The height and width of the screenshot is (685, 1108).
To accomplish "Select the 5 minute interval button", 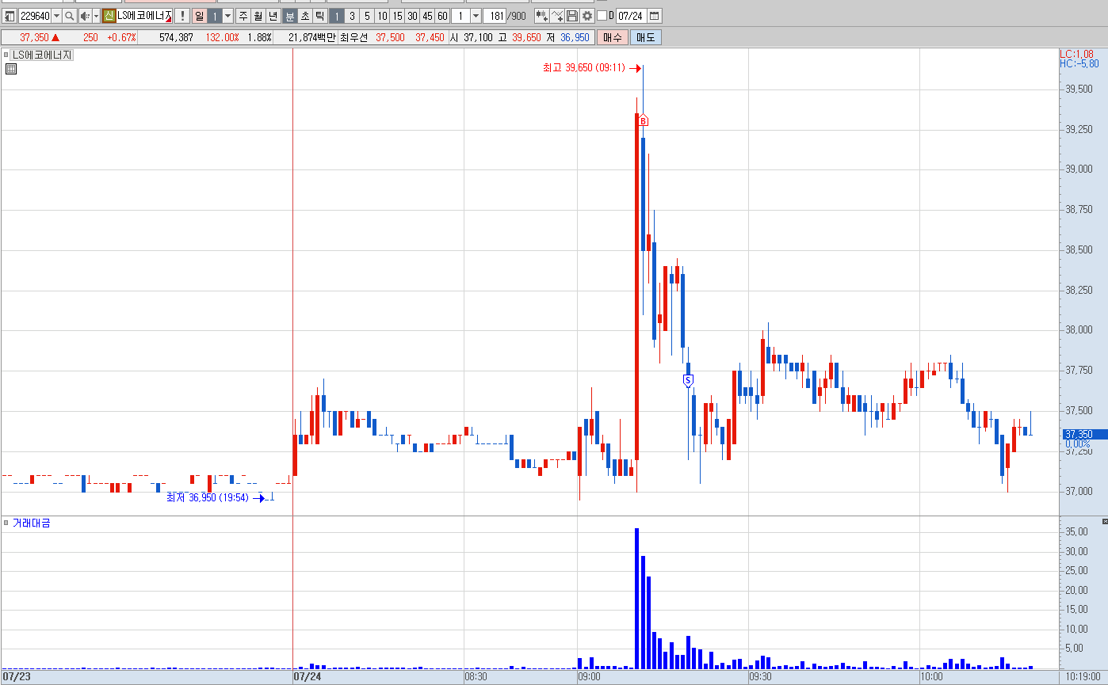I will 367,16.
